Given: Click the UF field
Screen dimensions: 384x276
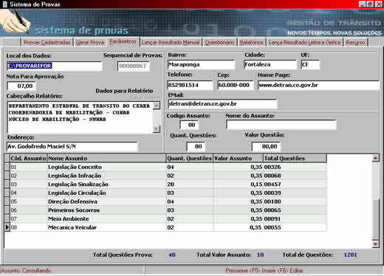Looking at the screenshot, I should 310,65.
